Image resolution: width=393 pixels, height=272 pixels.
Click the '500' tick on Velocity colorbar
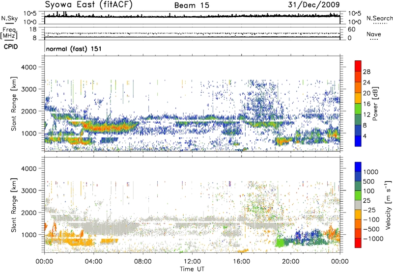coord(369,182)
